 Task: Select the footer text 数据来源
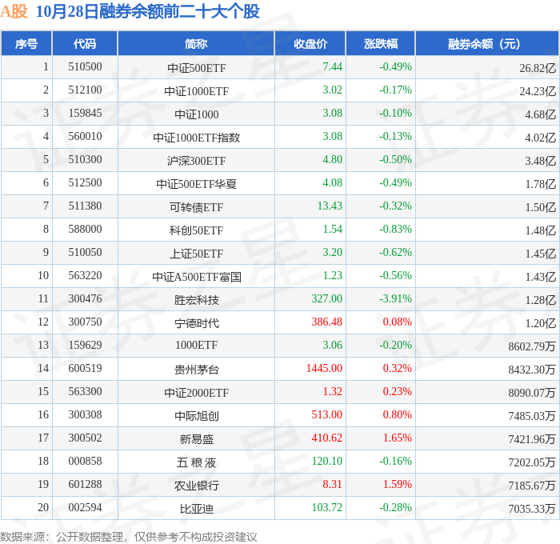22,537
